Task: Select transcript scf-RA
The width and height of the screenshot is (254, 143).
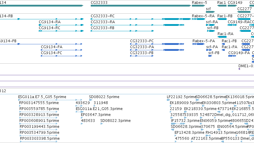Action: click(212, 22)
